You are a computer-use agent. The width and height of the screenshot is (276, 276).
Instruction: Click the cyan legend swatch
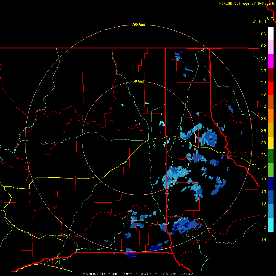(271, 225)
